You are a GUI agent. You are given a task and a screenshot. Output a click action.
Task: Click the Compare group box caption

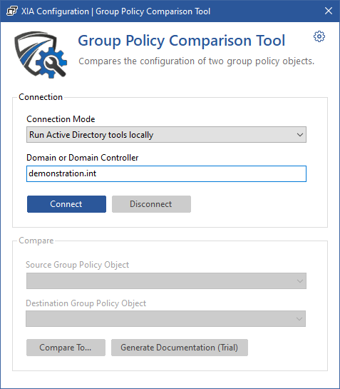click(36, 241)
